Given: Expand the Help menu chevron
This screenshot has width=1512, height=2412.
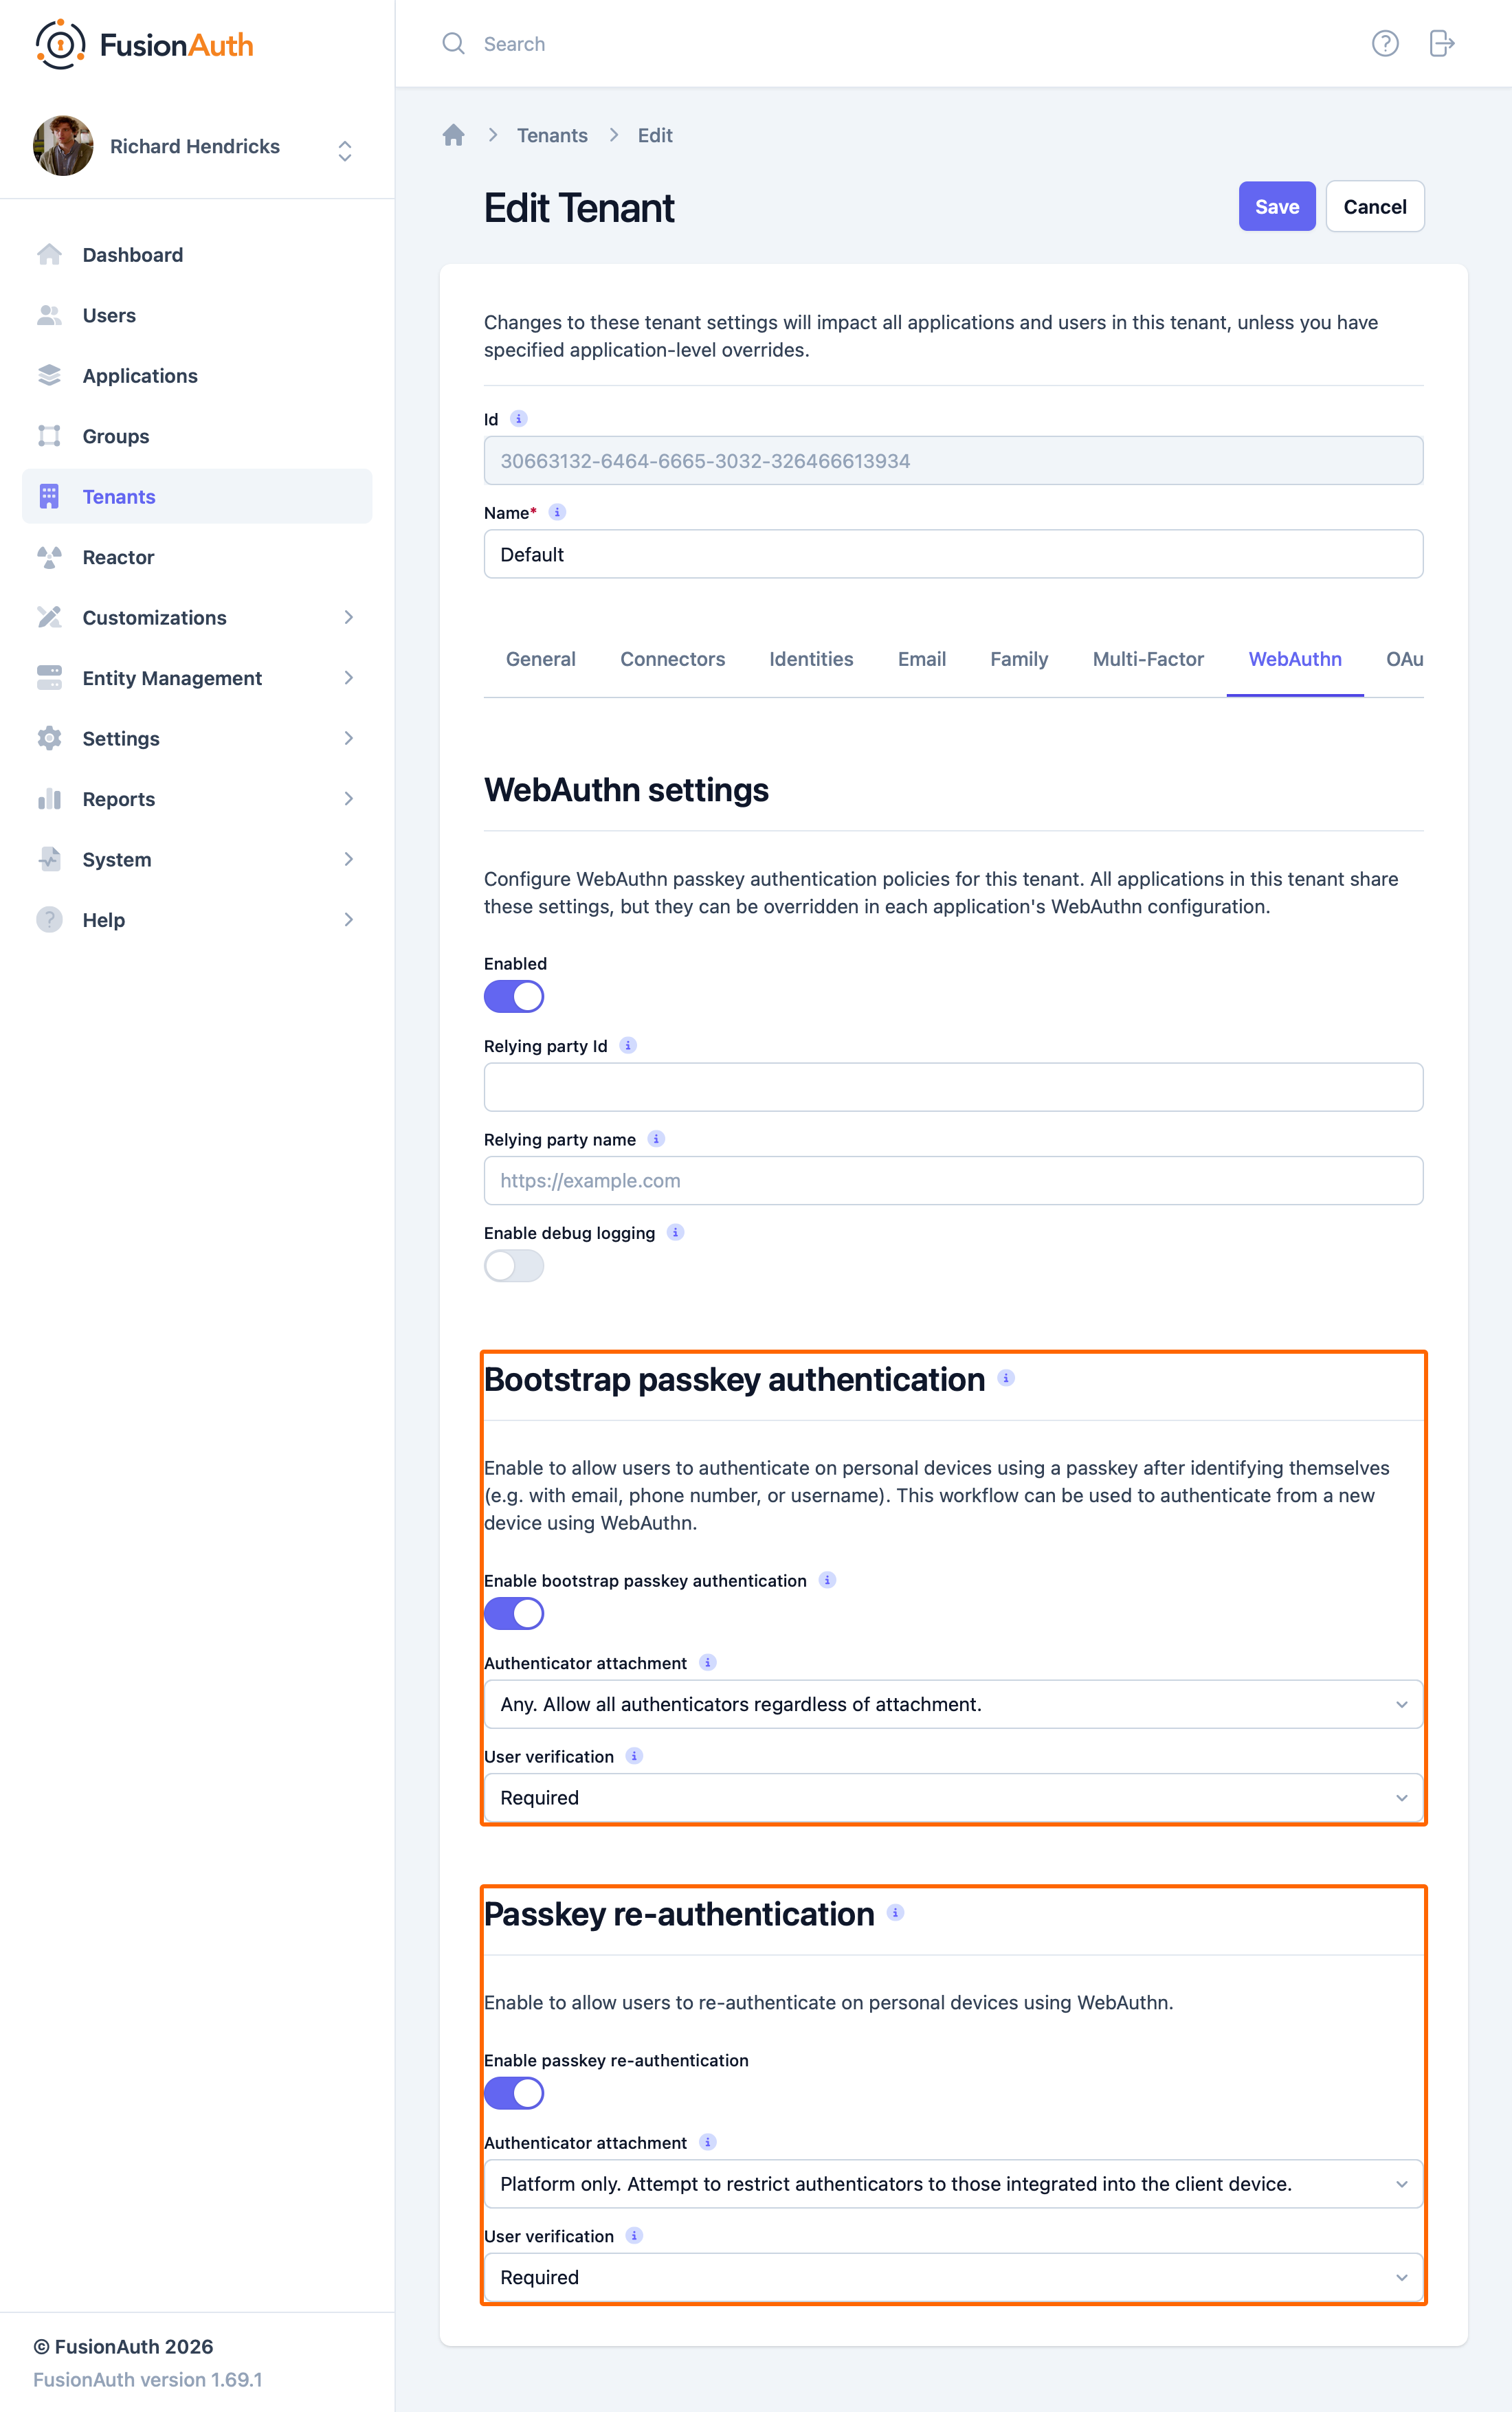Looking at the screenshot, I should [x=348, y=919].
